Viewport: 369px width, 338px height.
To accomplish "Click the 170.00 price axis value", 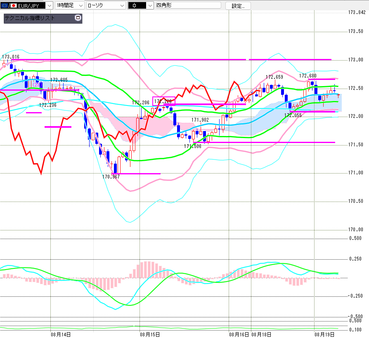I will point(356,230).
